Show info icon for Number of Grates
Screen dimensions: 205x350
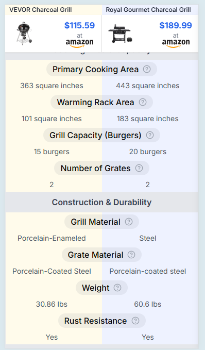tap(139, 168)
